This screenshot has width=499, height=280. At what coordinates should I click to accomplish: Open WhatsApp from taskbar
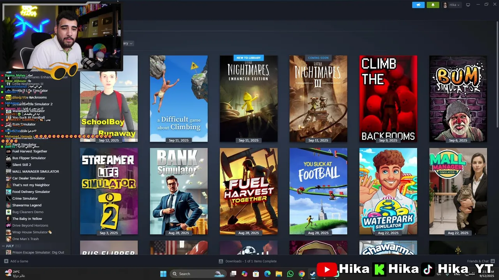point(290,274)
